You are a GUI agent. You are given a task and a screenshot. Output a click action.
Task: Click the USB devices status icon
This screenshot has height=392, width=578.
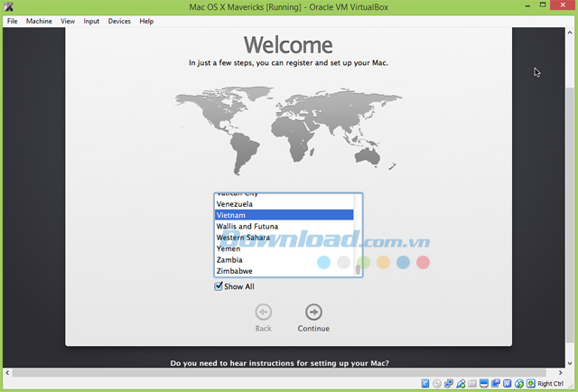[x=461, y=383]
